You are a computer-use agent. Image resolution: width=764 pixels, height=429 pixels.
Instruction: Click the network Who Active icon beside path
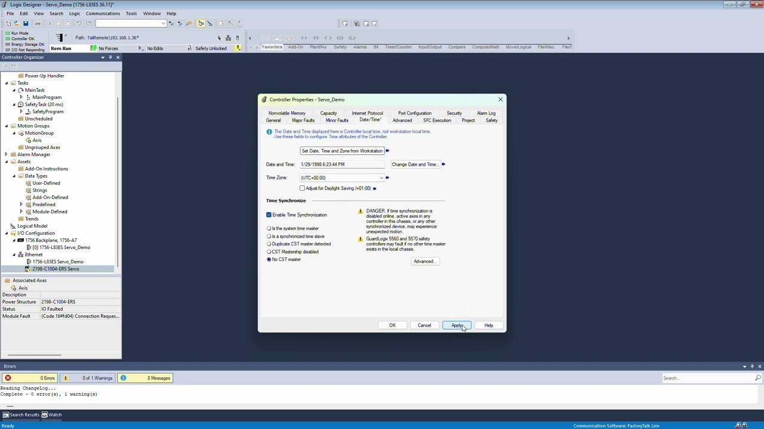point(228,38)
